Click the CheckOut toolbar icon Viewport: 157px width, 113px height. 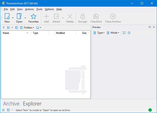coord(96,16)
